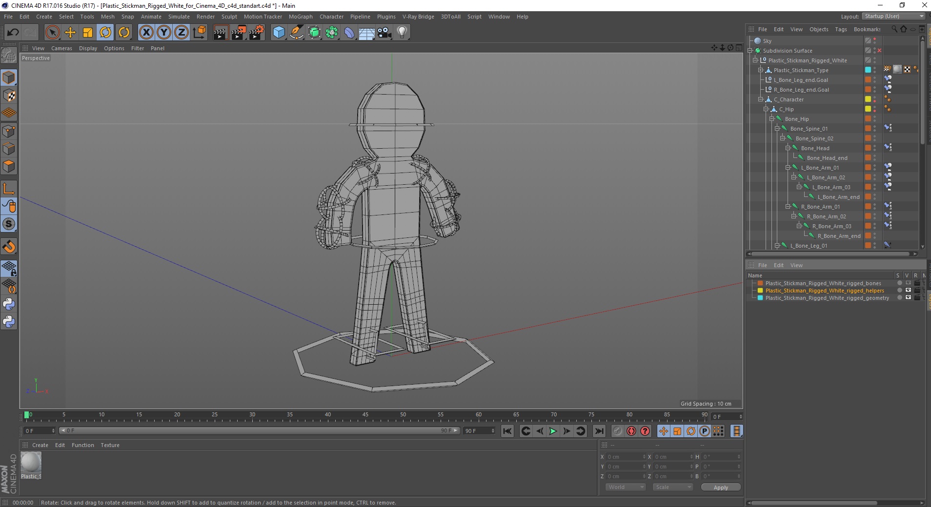Click the Record Active Objects button
This screenshot has width=931, height=507.
(618, 431)
